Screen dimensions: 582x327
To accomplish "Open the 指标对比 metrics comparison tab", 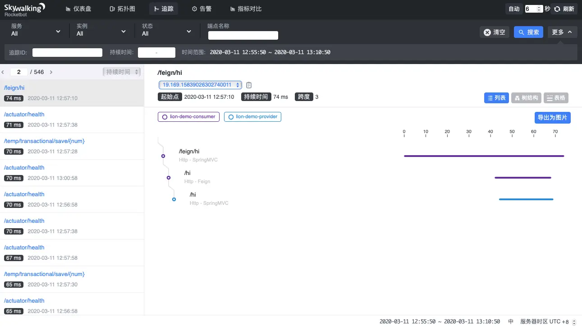I will 245,9.
